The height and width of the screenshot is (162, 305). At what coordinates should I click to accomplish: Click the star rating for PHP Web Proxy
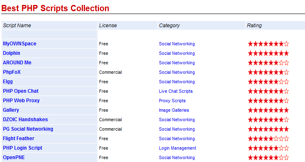(268, 101)
